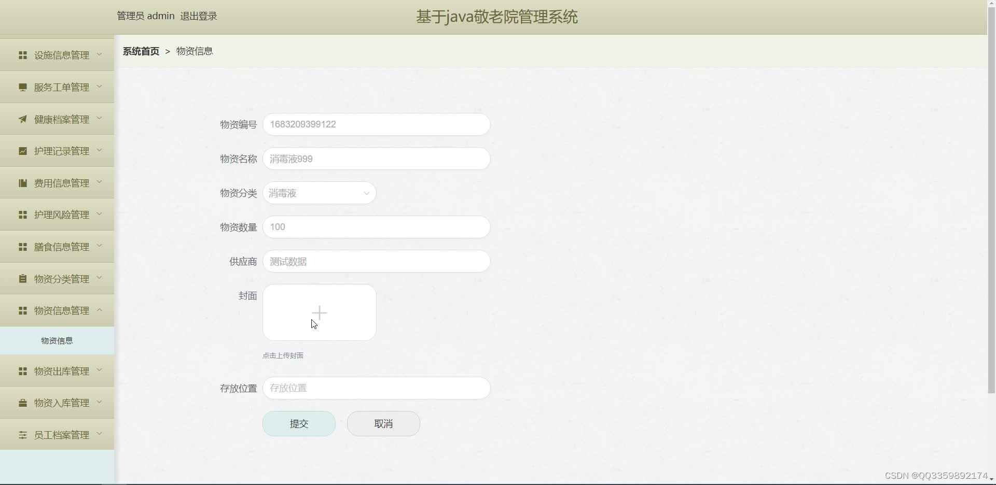Click the grid icon beside 设施信息管理
This screenshot has width=996, height=485.
[x=23, y=55]
